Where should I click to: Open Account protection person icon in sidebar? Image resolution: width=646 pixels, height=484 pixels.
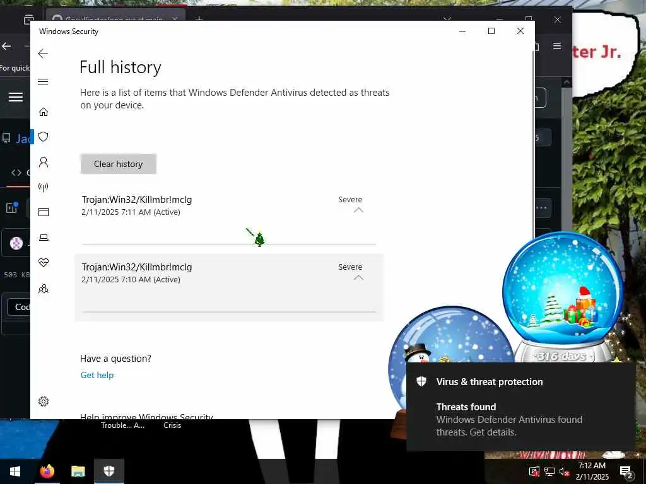(44, 162)
